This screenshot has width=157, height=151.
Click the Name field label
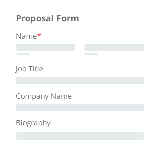26,36
